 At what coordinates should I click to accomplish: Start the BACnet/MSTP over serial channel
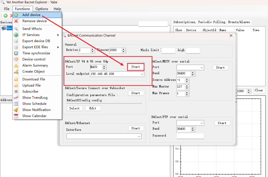click(x=220, y=68)
